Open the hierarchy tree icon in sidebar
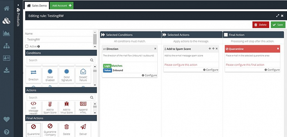Viewport: 287px width, 137px height. (x=6, y=46)
